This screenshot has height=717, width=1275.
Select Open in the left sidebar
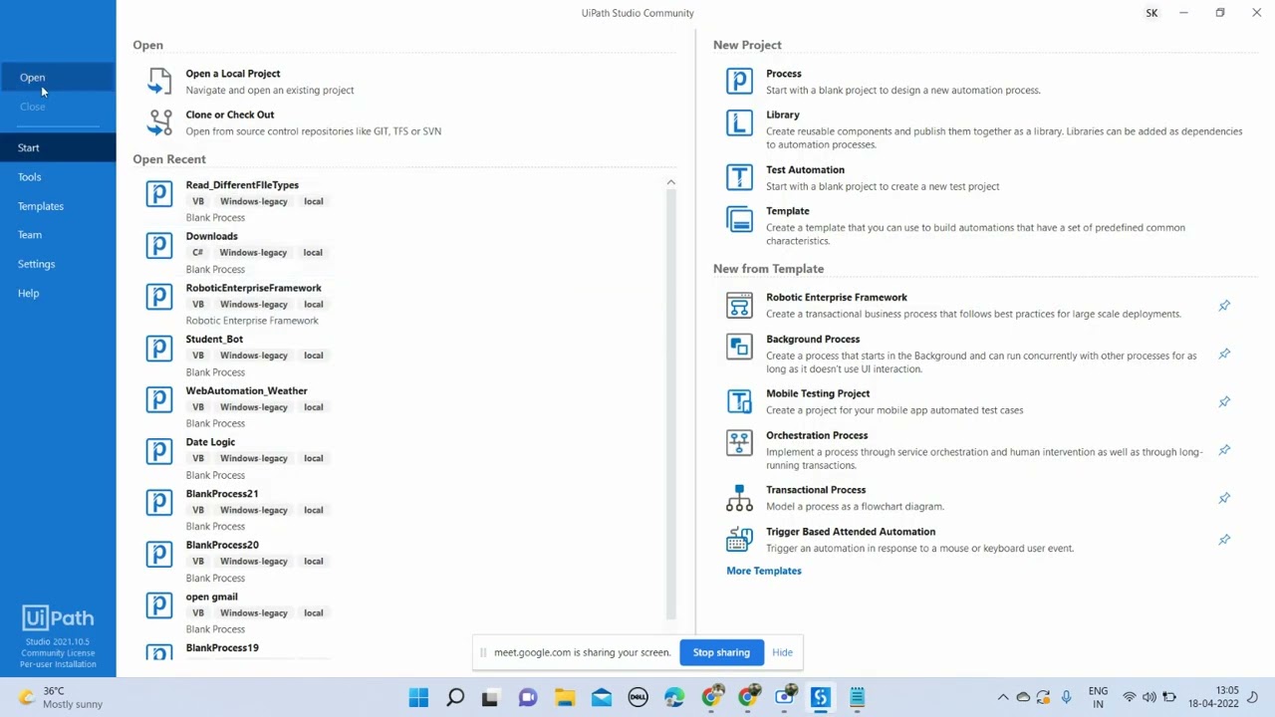58,78
